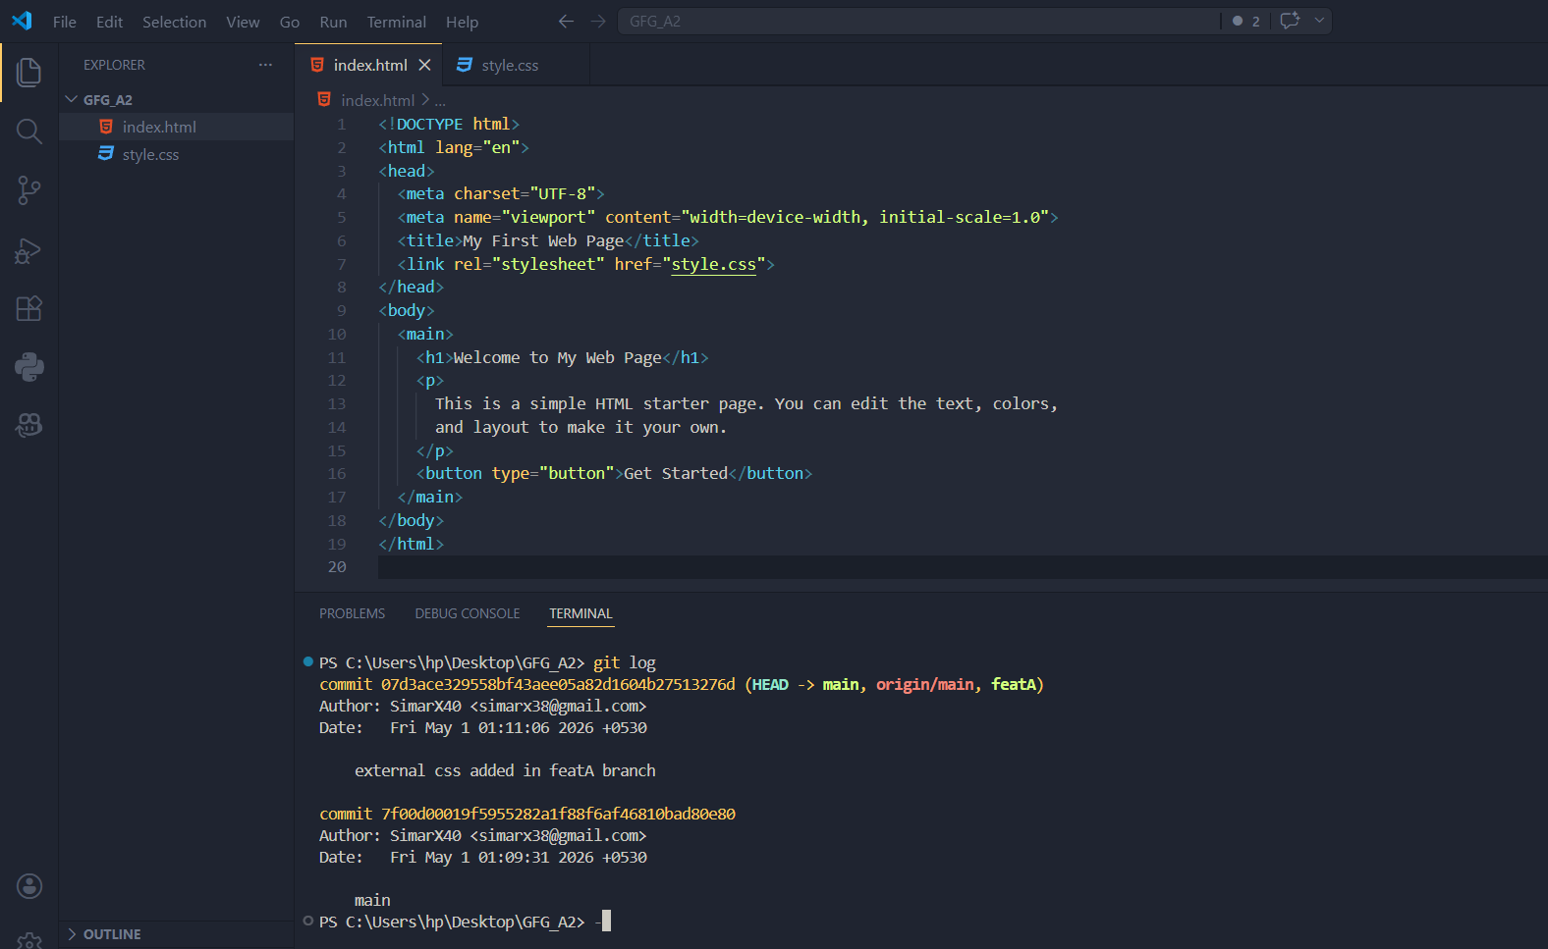Image resolution: width=1548 pixels, height=949 pixels.
Task: Open the Run menu
Action: pos(333,22)
